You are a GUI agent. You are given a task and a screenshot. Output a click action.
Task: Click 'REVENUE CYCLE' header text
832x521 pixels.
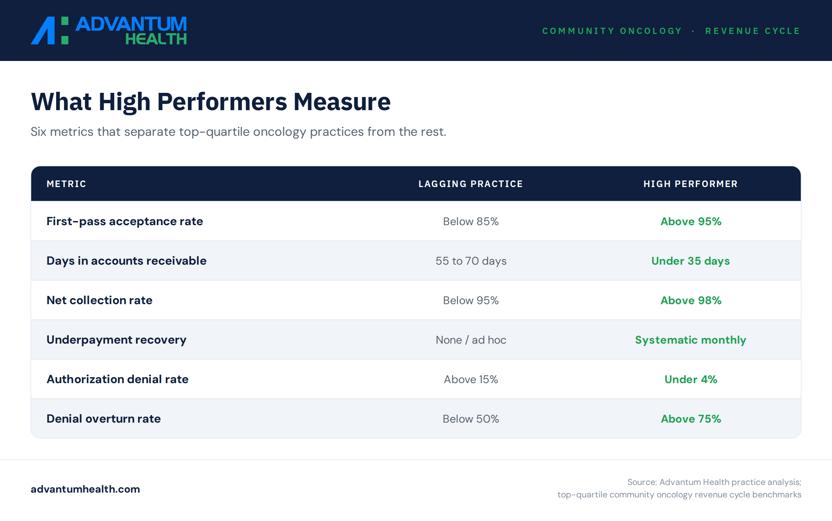pos(753,31)
